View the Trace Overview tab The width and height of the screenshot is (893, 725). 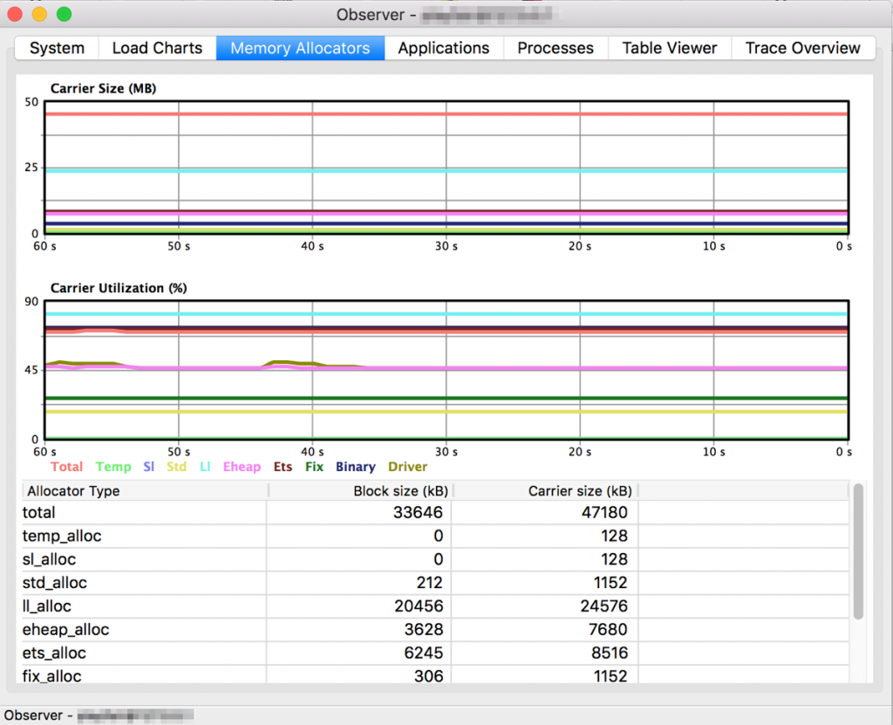point(802,48)
